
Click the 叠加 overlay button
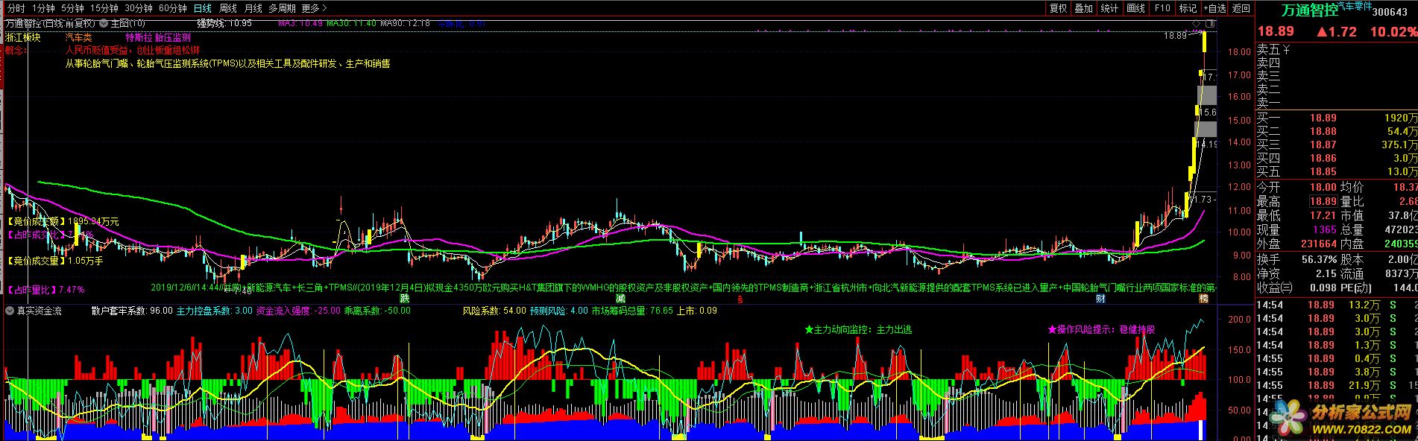click(1084, 8)
